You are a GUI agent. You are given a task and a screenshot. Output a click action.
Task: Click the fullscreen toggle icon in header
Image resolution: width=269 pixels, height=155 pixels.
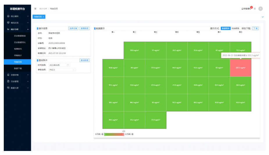(x=255, y=9)
